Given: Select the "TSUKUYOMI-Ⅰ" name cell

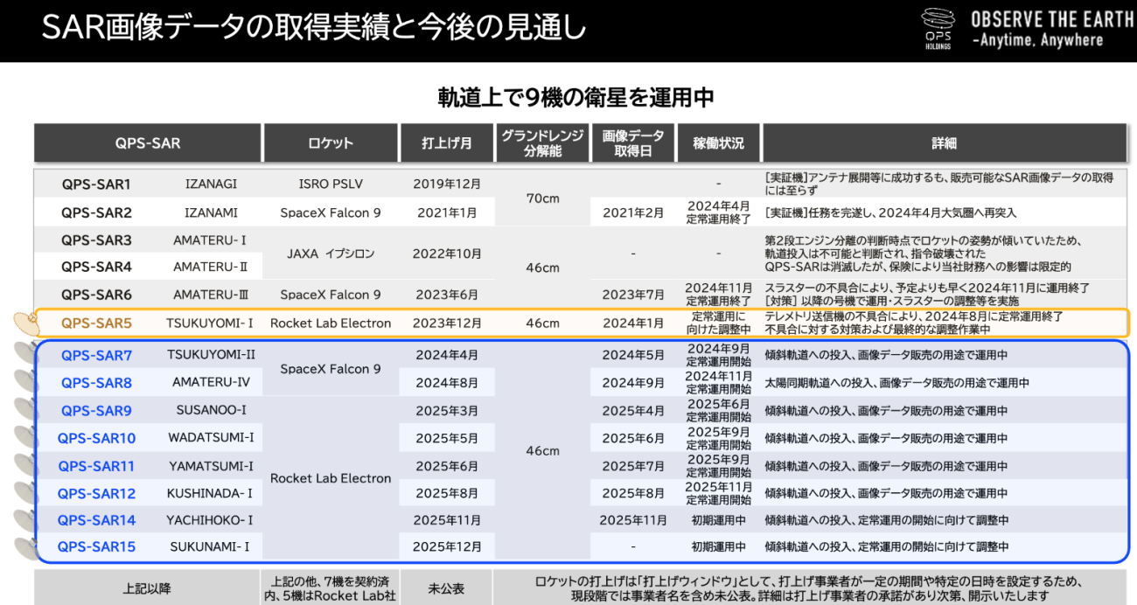Looking at the screenshot, I should click(210, 323).
